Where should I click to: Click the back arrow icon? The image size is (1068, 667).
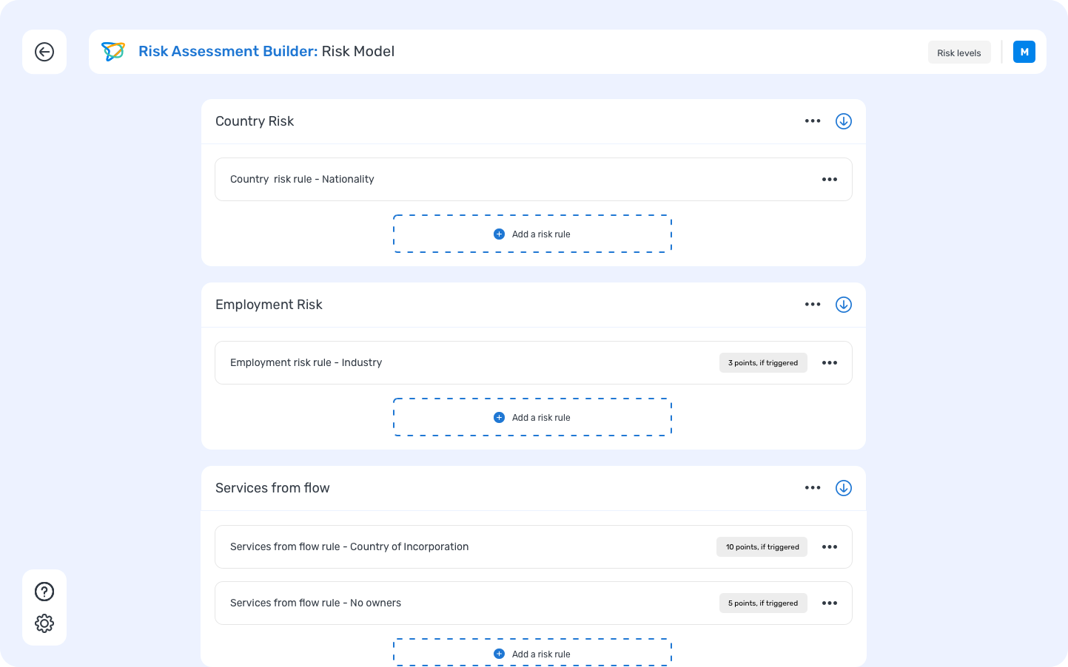click(44, 52)
